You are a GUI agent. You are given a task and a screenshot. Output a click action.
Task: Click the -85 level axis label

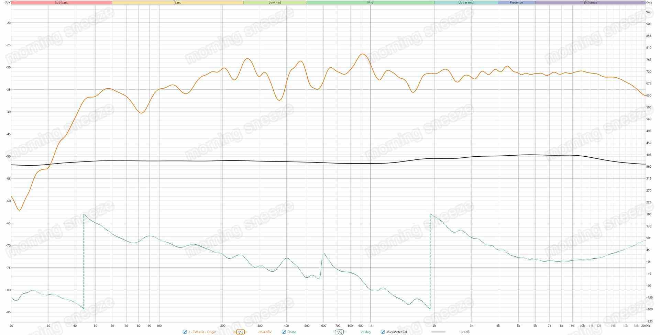8,312
